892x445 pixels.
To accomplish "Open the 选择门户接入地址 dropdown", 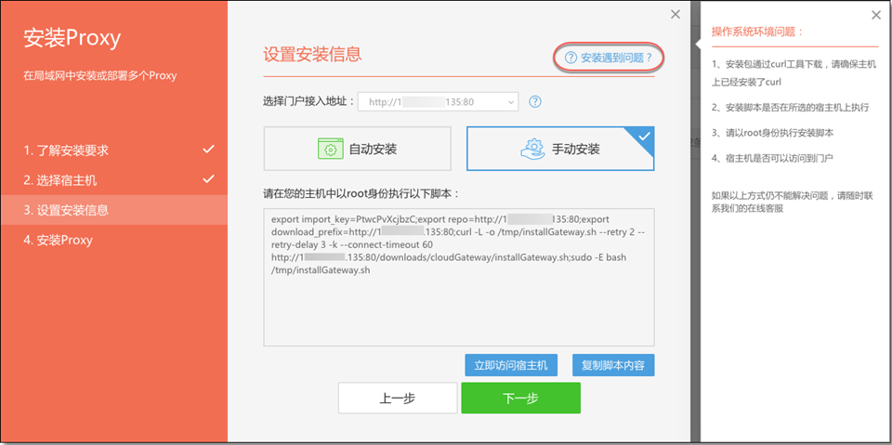I will tap(438, 102).
